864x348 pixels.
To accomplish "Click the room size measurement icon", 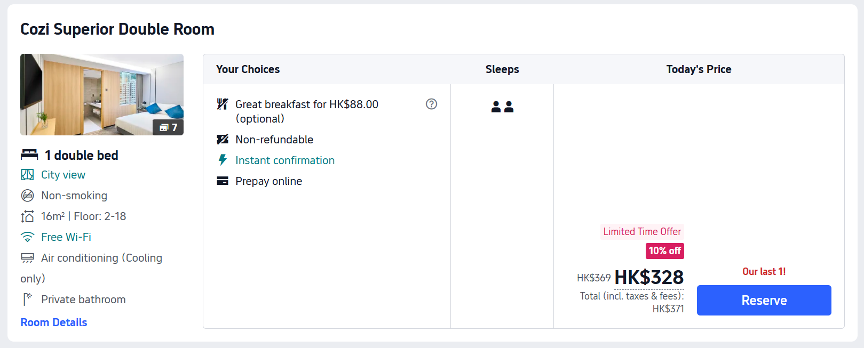I will [x=27, y=216].
